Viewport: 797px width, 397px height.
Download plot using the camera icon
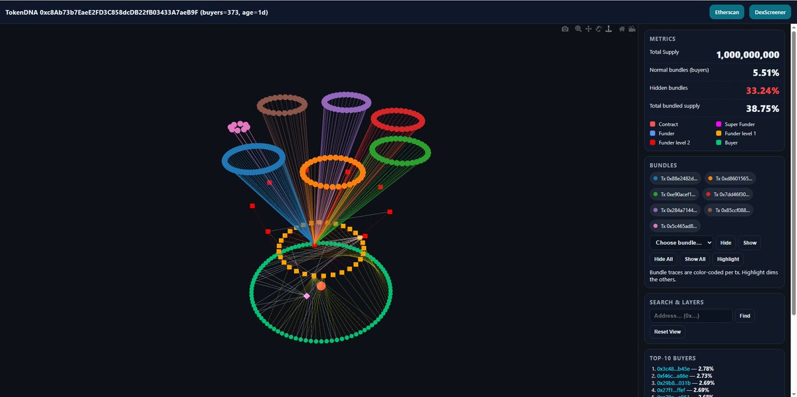[565, 29]
